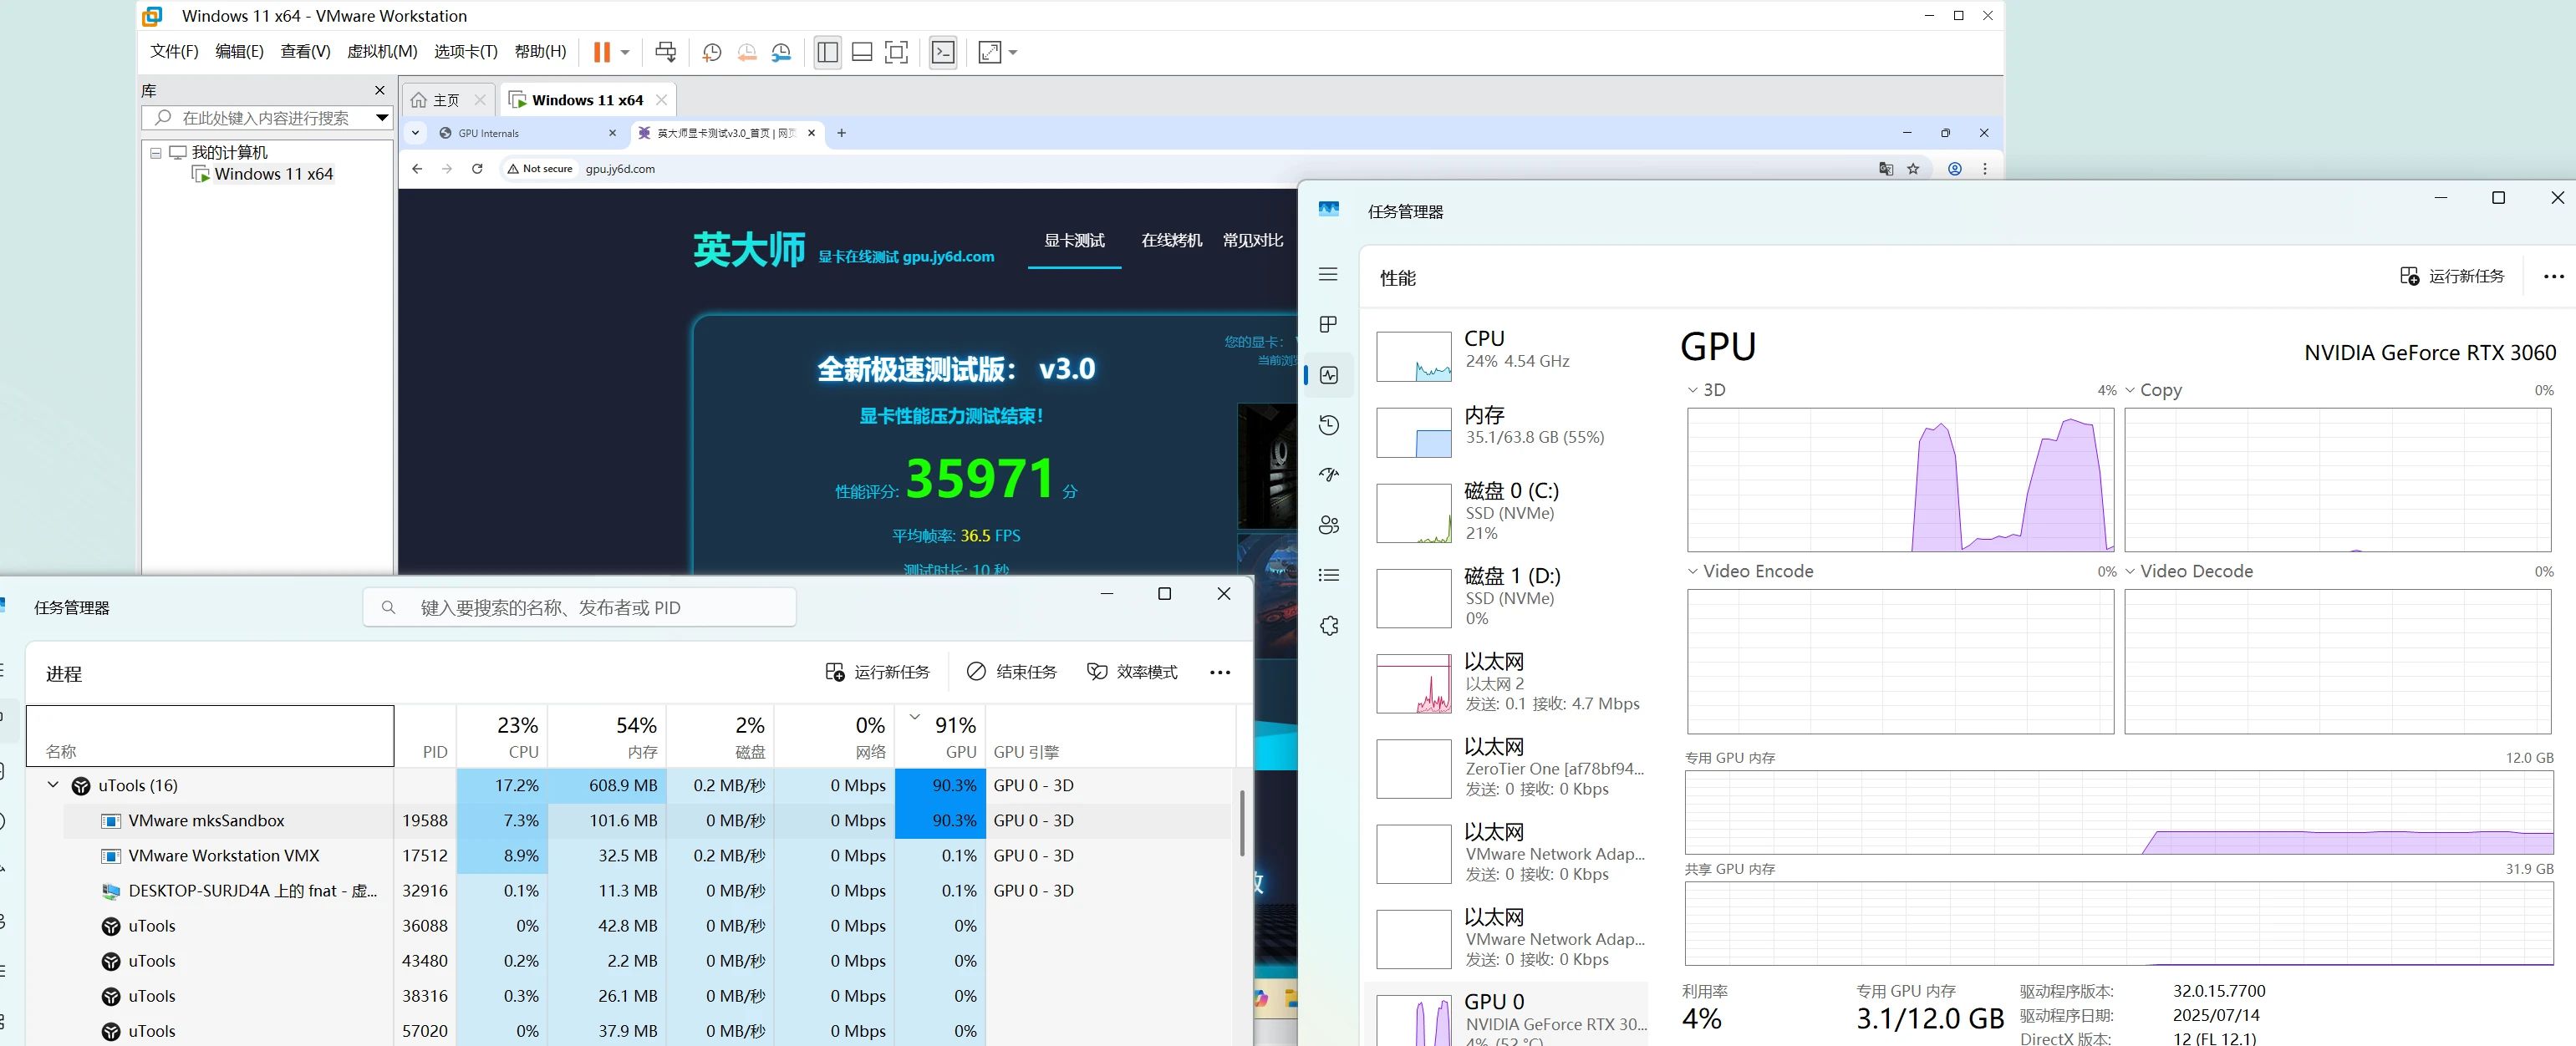Sort processes by GPU column header
This screenshot has width=2576, height=1046.
pos(940,736)
